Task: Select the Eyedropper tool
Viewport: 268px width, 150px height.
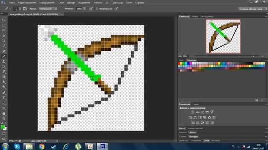Action: point(4,46)
